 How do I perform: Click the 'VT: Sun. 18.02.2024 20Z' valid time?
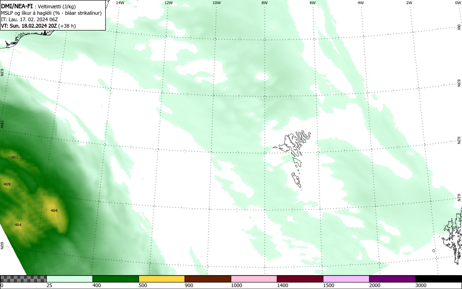[x=29, y=26]
